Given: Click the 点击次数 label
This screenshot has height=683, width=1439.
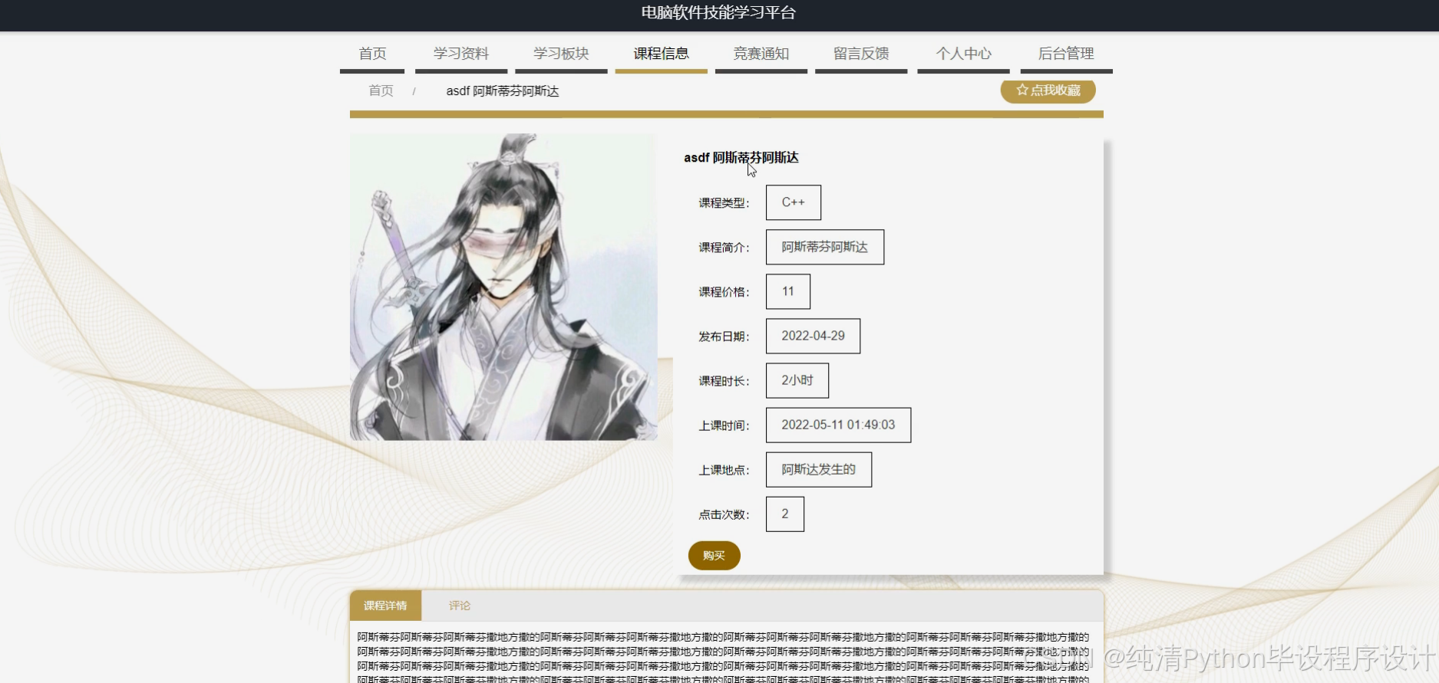Looking at the screenshot, I should pyautogui.click(x=724, y=514).
